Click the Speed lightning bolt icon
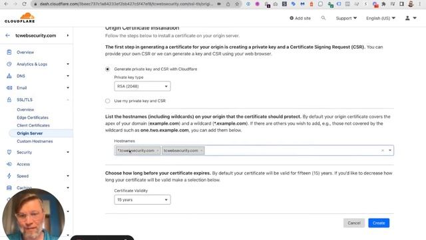426x240 pixels. pyautogui.click(x=9, y=176)
